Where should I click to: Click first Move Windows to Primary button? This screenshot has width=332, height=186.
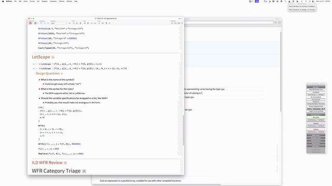(x=302, y=6)
